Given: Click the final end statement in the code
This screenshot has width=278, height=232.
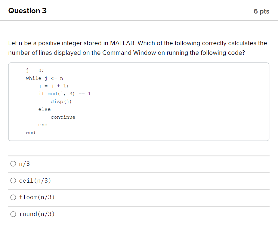Looking at the screenshot, I should click(30, 132).
